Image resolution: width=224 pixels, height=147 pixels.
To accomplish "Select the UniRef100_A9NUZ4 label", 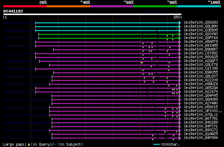I will (201, 84).
